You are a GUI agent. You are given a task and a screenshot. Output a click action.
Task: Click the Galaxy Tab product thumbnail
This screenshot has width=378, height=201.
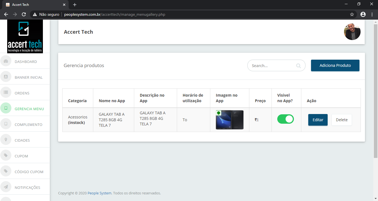[x=229, y=120]
